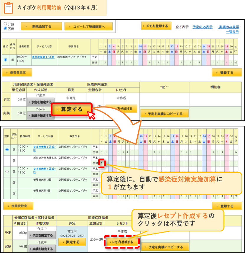The image size is (245, 253).
Task: Switch to 一覧表示 view link
Action: 232,32
